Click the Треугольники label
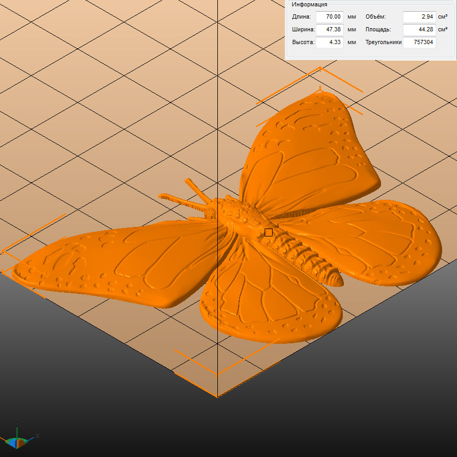This screenshot has width=457, height=457. [x=383, y=43]
